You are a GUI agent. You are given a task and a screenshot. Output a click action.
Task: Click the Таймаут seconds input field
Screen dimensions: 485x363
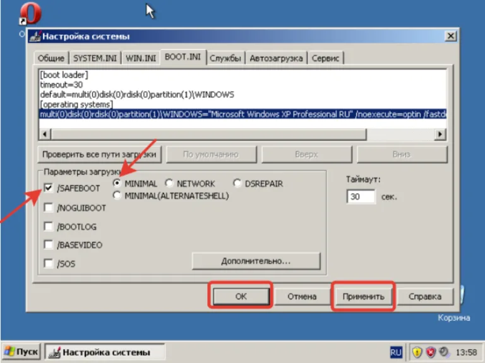coord(361,196)
